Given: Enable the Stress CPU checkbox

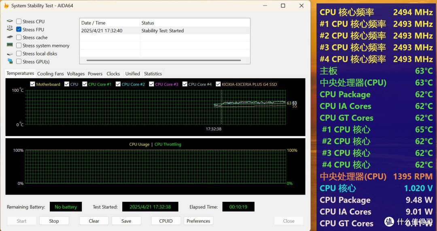Looking at the screenshot, I should click(x=19, y=21).
